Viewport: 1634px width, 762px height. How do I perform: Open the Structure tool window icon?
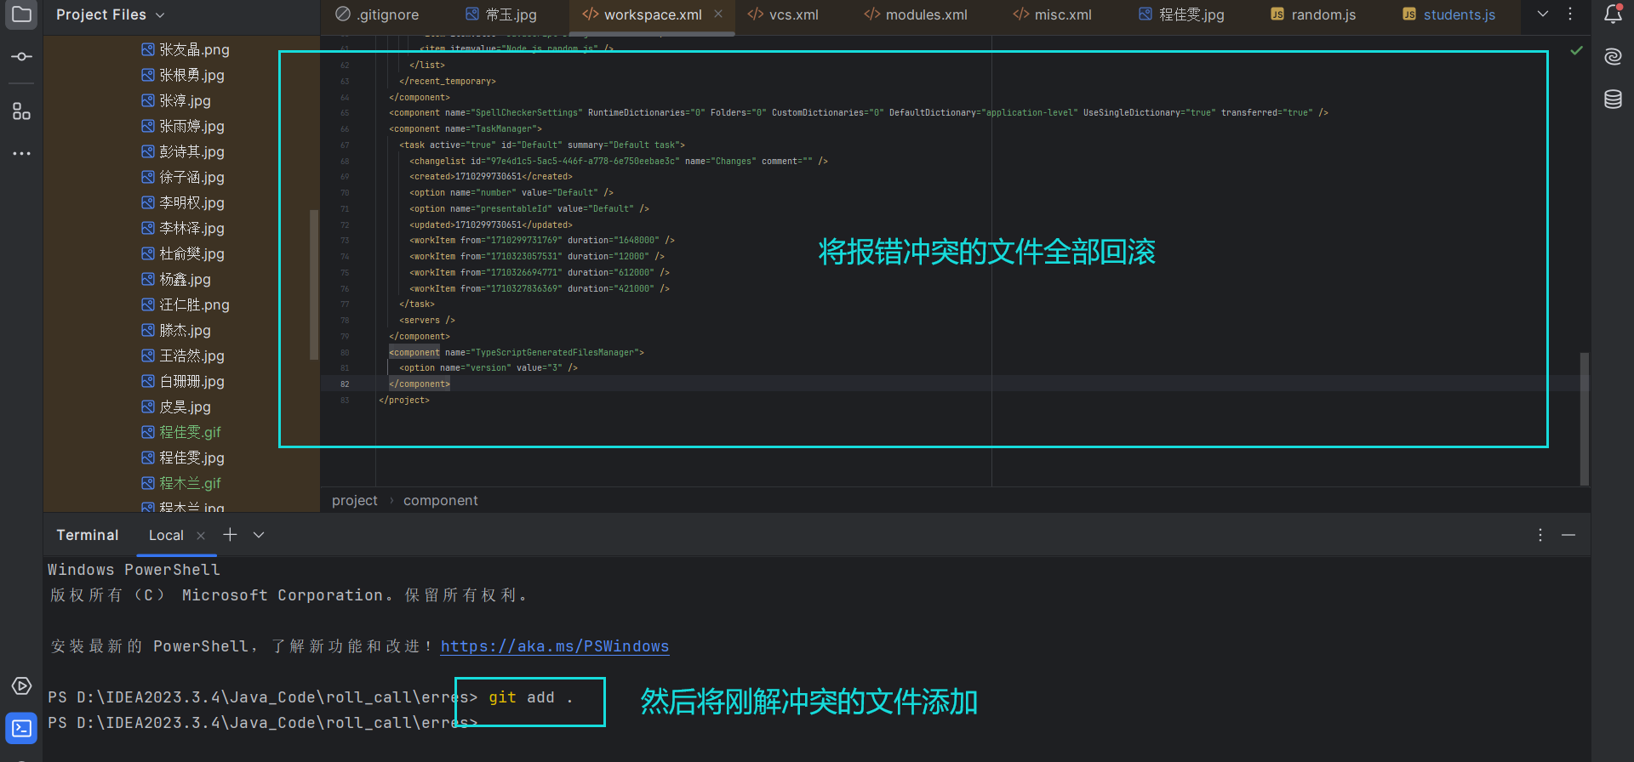click(21, 111)
